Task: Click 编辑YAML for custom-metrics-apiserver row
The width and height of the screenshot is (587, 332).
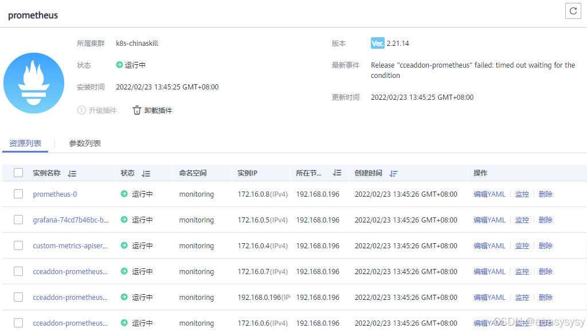Action: coord(490,246)
